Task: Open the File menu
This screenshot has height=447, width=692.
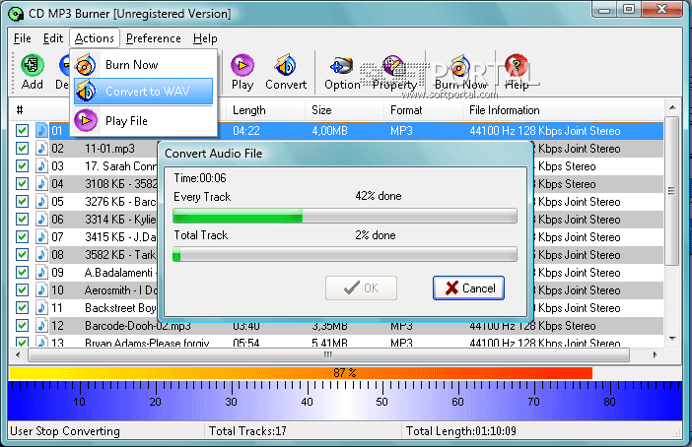Action: click(x=22, y=38)
